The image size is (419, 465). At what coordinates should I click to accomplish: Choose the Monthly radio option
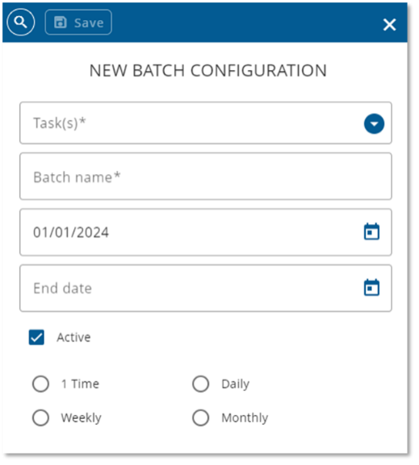click(x=200, y=417)
